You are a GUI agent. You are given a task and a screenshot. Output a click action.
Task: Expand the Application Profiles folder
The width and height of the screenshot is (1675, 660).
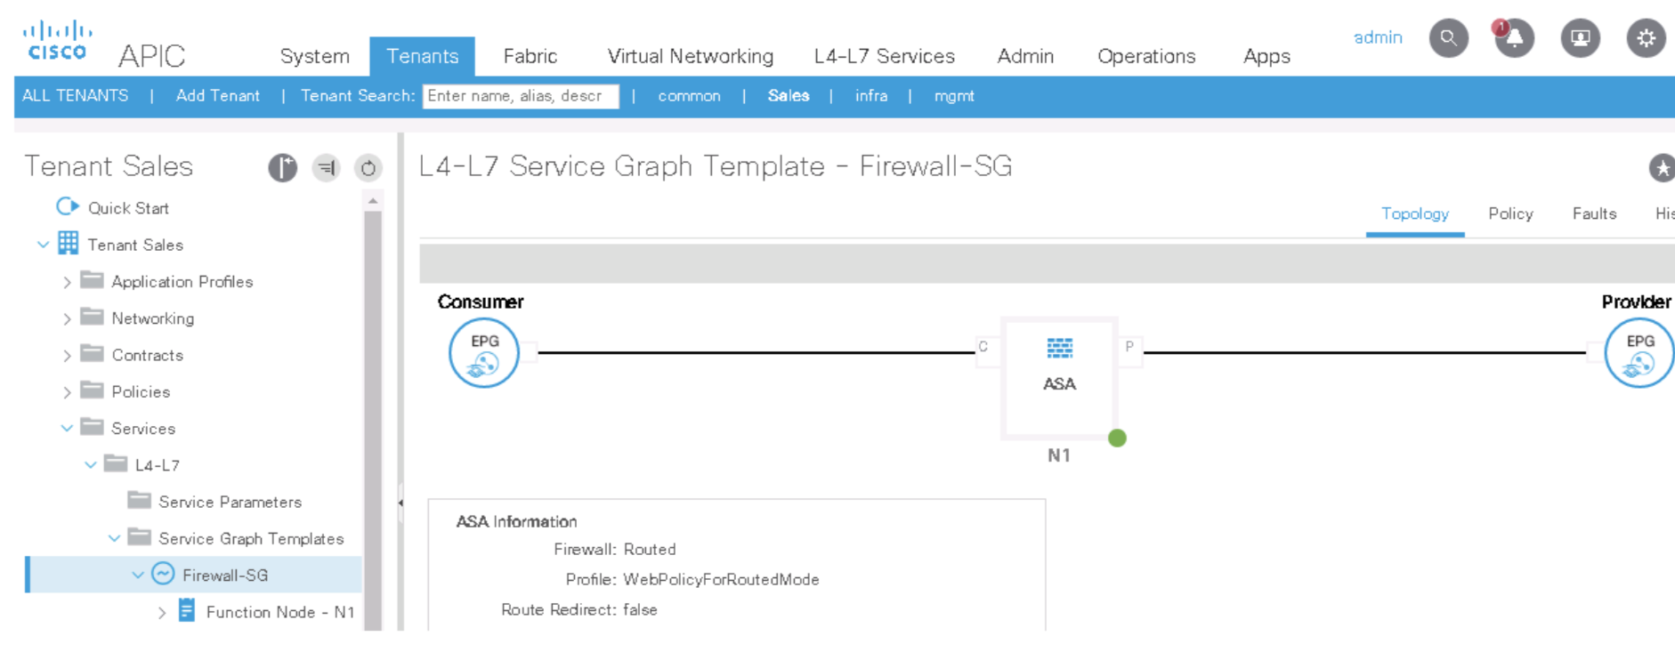(x=67, y=282)
